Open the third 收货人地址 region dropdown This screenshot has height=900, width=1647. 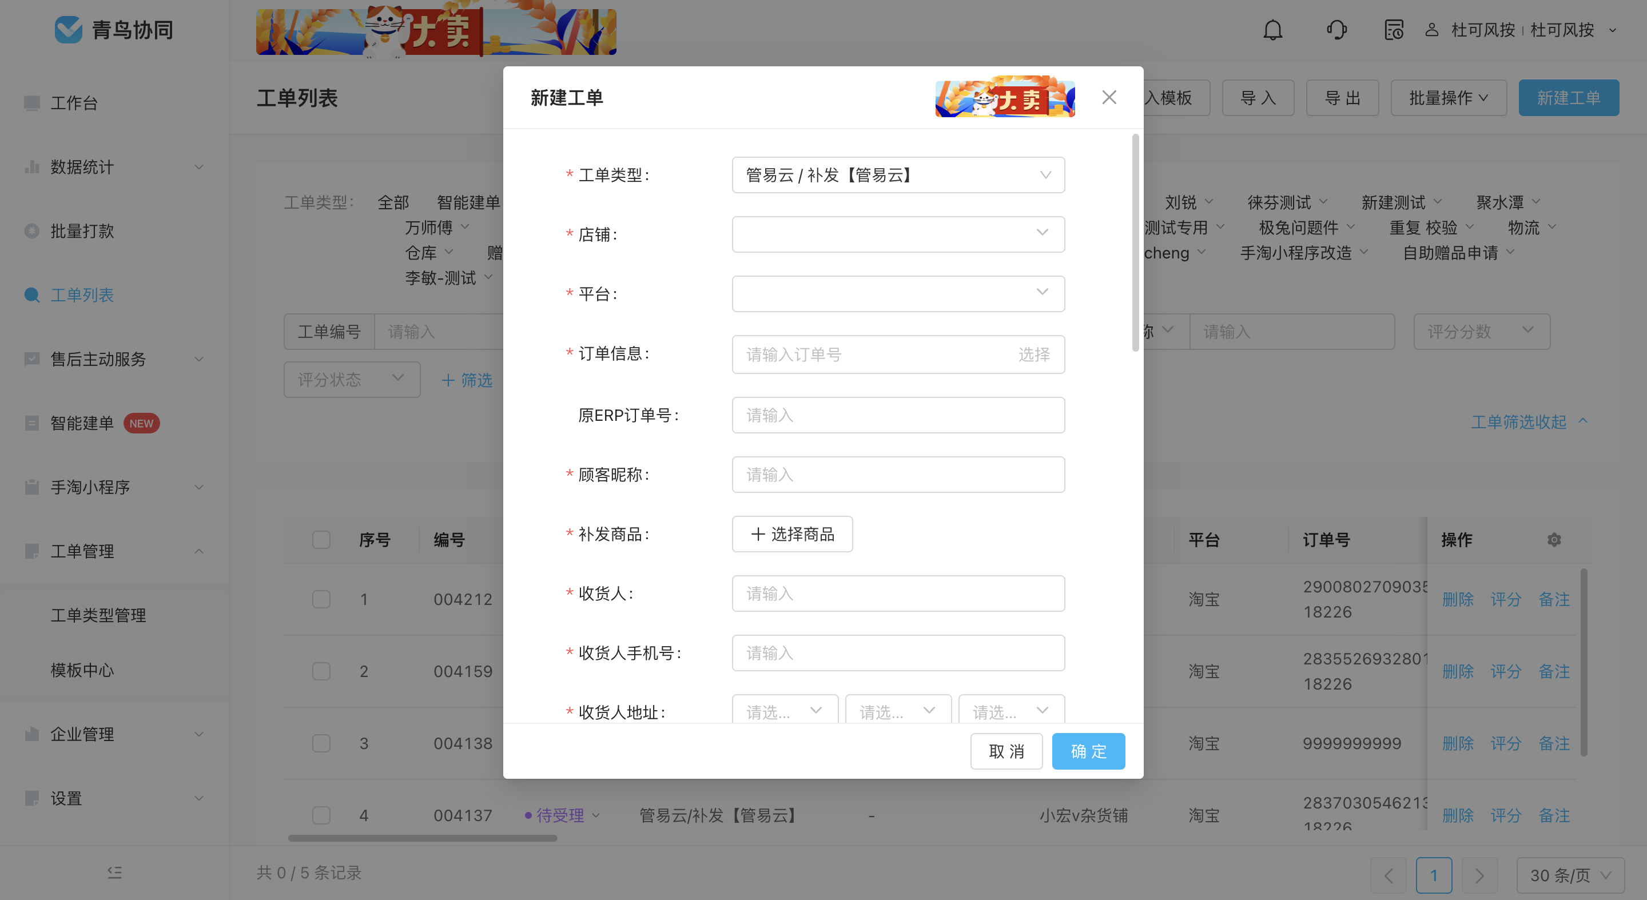point(1012,711)
